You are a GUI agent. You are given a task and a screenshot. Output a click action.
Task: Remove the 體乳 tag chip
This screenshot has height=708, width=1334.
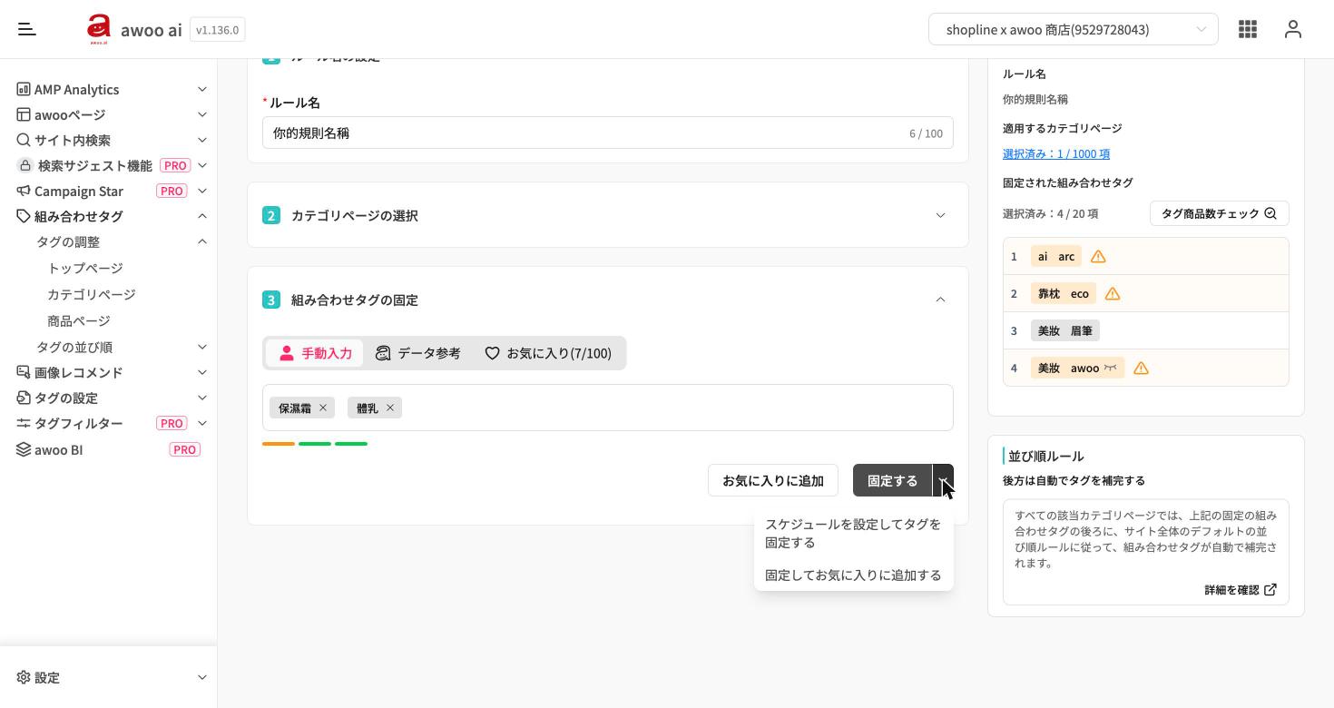(x=390, y=408)
